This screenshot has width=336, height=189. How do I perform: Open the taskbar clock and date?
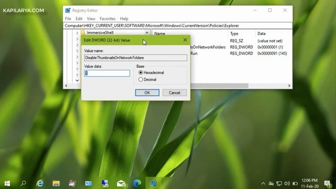pos(310,183)
